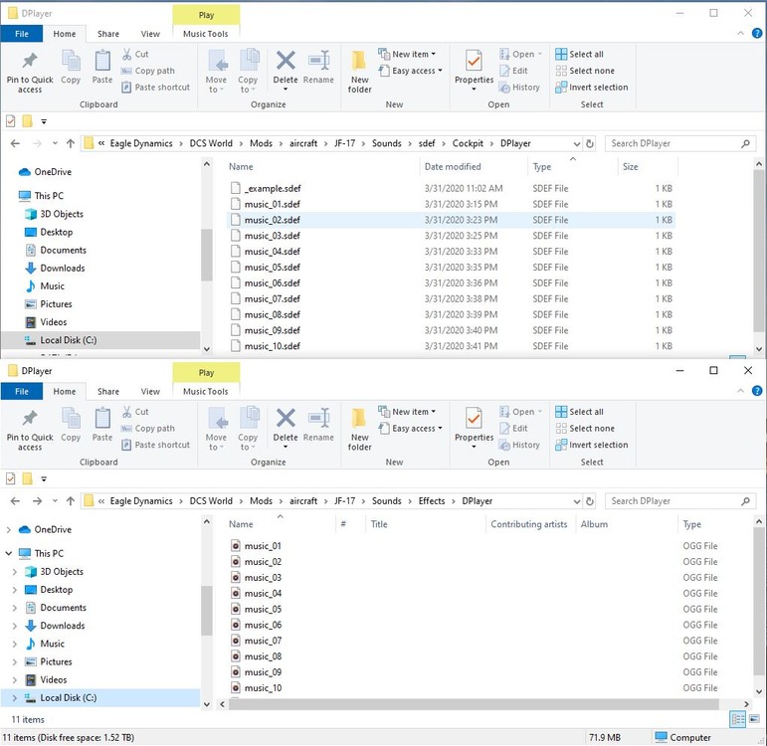The image size is (767, 746).
Task: Click New folder in the top window ribbon
Action: (359, 72)
